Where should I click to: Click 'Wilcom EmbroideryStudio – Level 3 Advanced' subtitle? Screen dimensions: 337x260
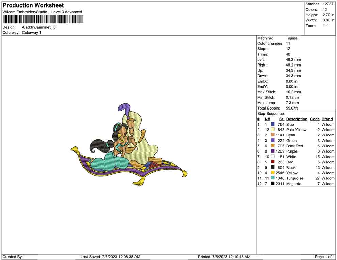42,12
